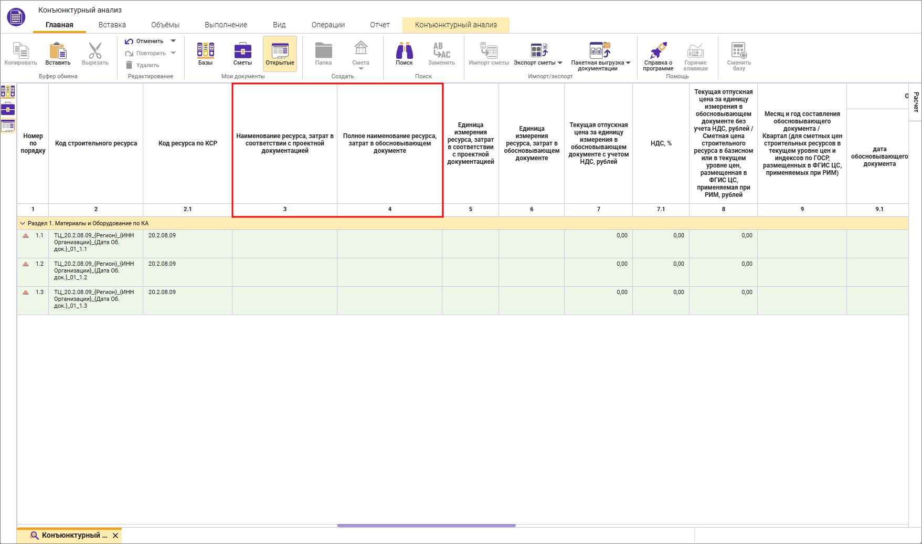The height and width of the screenshot is (544, 922).
Task: Expand the Отменить dropdown arrow
Action: pos(173,41)
